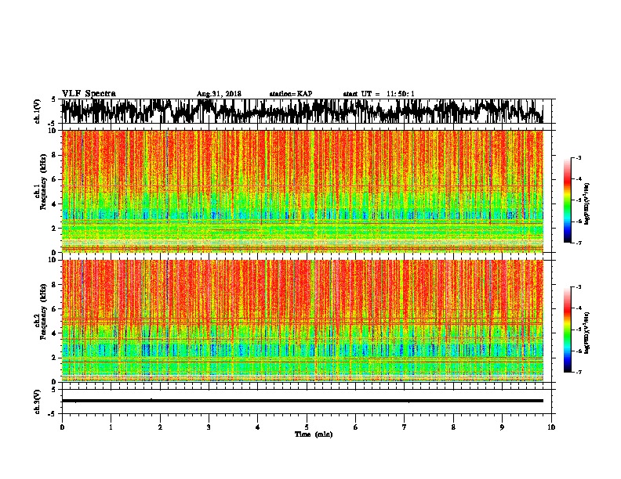Screen dimensions: 621x479
Task: Select ch.1 colorbar log(PSD) unit label
Action: coord(587,203)
